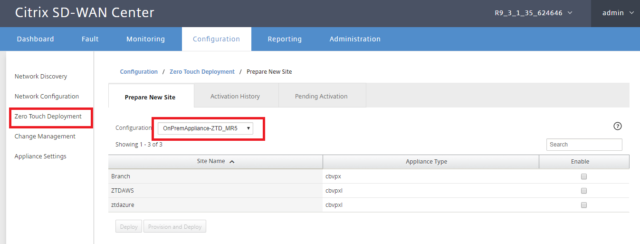This screenshot has width=640, height=244.
Task: Sort by Site Name arrow icon
Action: tap(232, 162)
